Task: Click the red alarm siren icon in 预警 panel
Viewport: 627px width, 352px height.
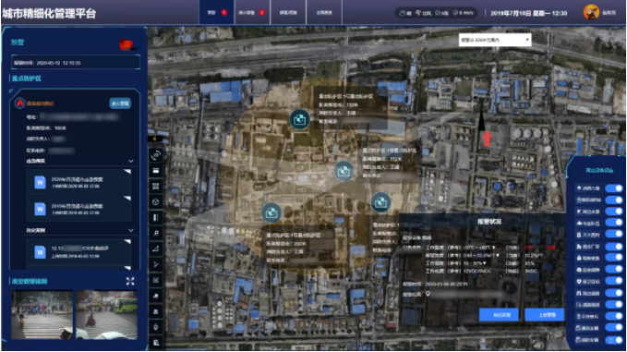Action: (127, 44)
